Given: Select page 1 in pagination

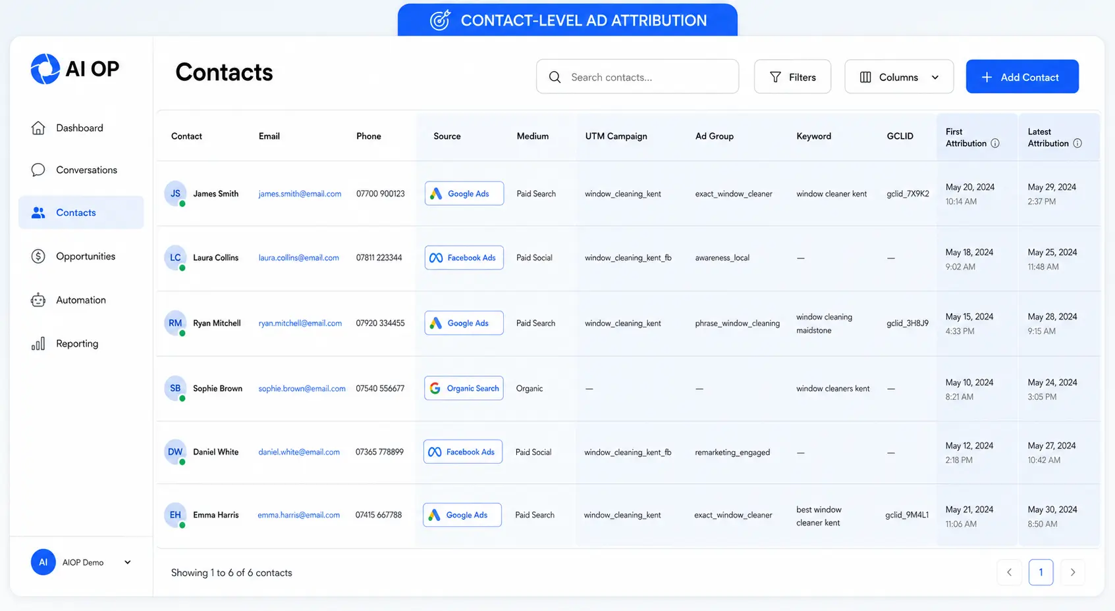Looking at the screenshot, I should [x=1041, y=572].
